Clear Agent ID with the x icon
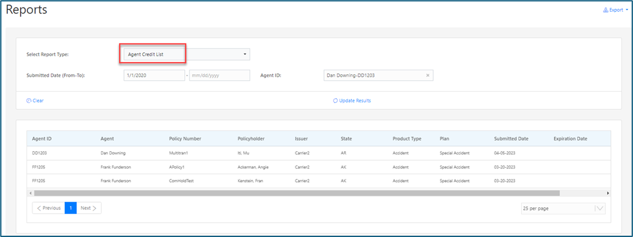The image size is (633, 237). [x=427, y=76]
